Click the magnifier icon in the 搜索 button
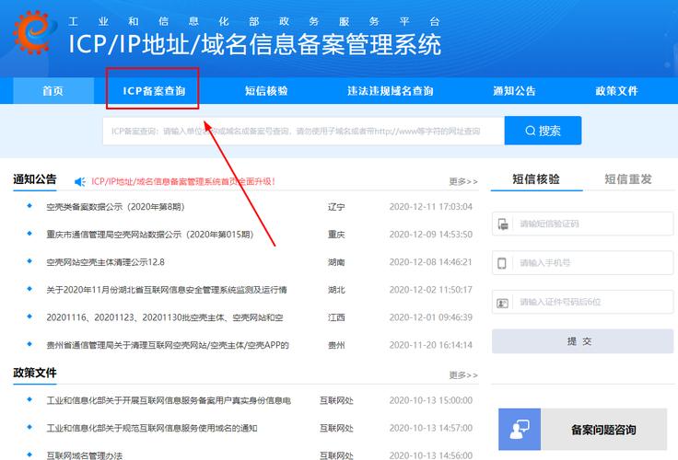Viewport: 678px width, 460px height. point(530,131)
